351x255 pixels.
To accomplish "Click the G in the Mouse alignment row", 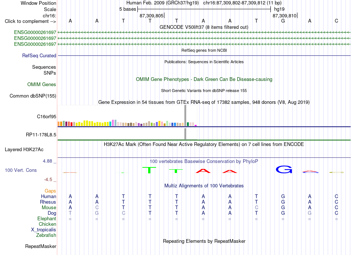I will point(283,208).
